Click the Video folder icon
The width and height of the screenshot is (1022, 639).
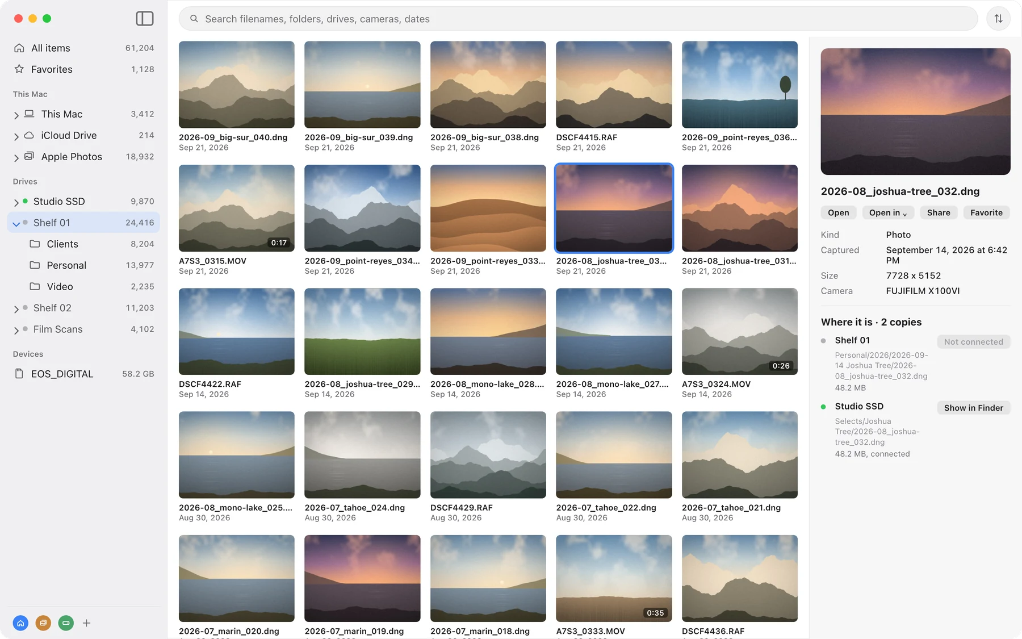[x=35, y=286]
